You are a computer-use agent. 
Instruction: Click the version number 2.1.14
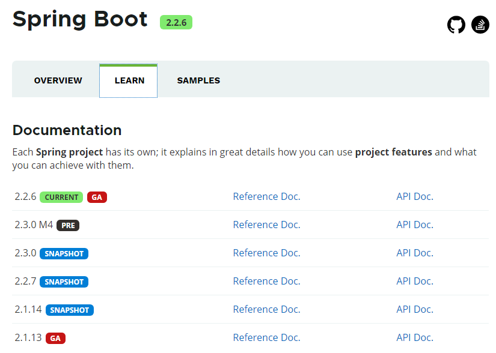click(x=28, y=309)
